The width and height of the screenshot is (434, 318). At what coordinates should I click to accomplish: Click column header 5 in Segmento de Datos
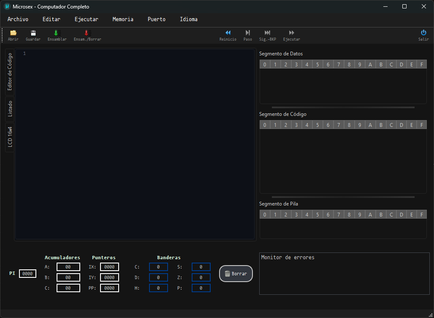point(317,65)
